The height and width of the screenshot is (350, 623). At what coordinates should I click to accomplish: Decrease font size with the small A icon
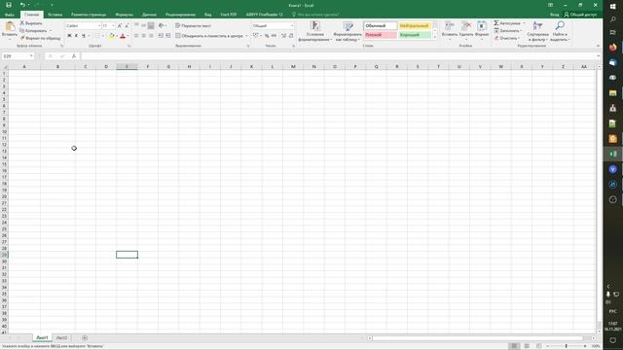[127, 26]
